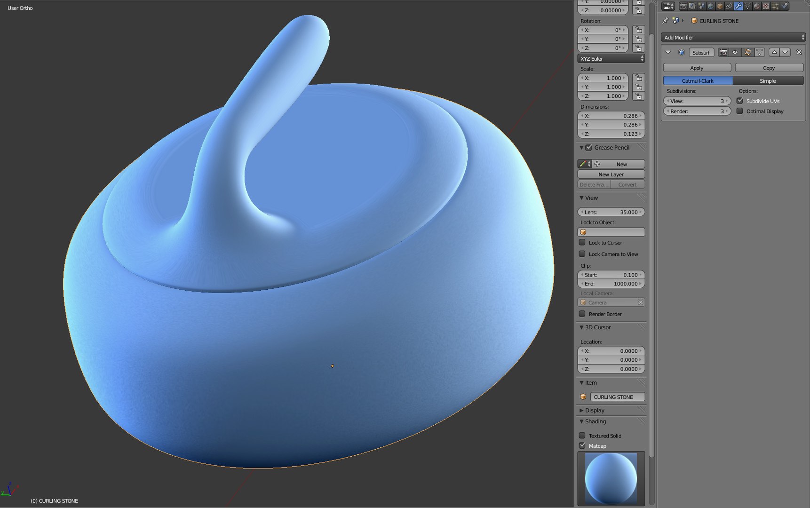This screenshot has height=508, width=810.
Task: Click the Apply modifier button
Action: [697, 68]
